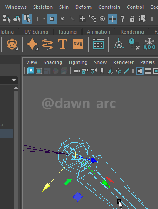Viewport: 158px width, 209px height.
Task: Click Arnold viewport 'A' icon
Action: click(x=31, y=71)
